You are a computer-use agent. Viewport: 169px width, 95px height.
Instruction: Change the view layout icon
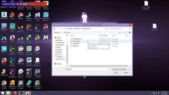coord(119,32)
